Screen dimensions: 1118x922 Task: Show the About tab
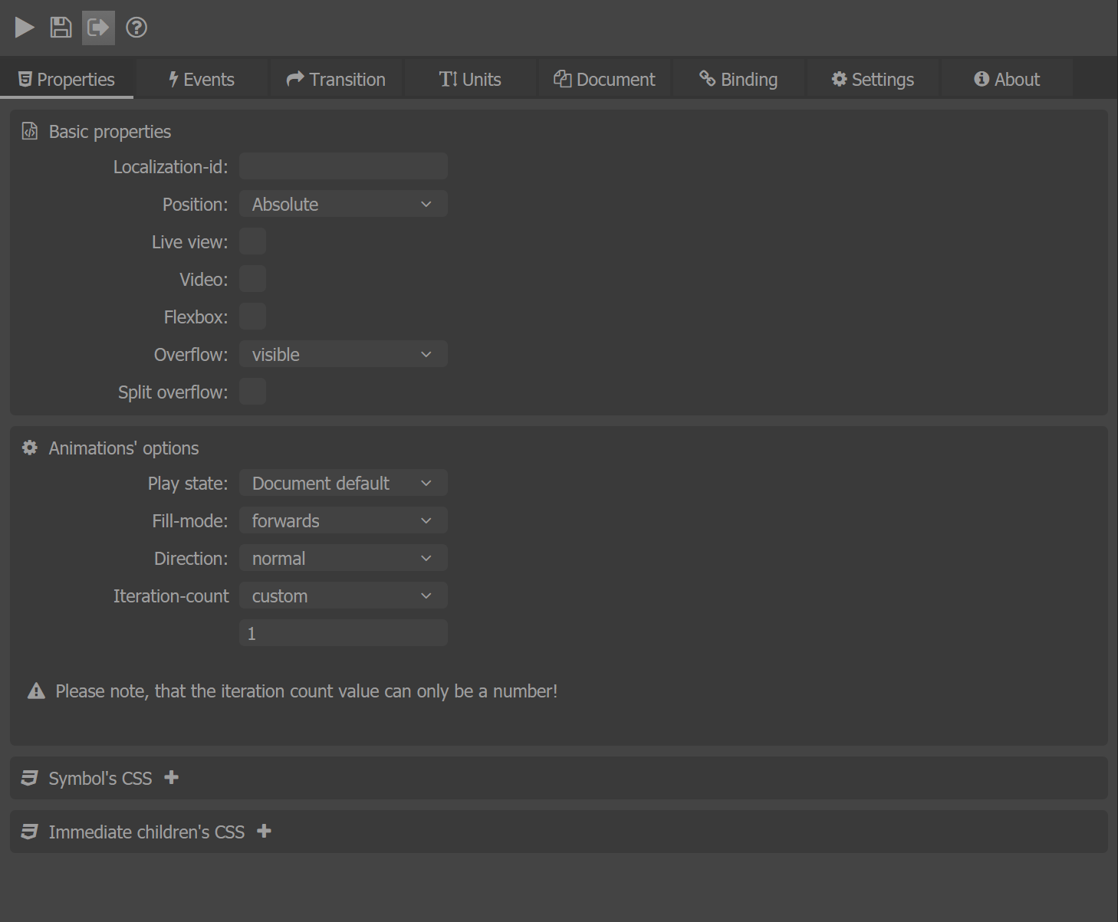(1007, 80)
